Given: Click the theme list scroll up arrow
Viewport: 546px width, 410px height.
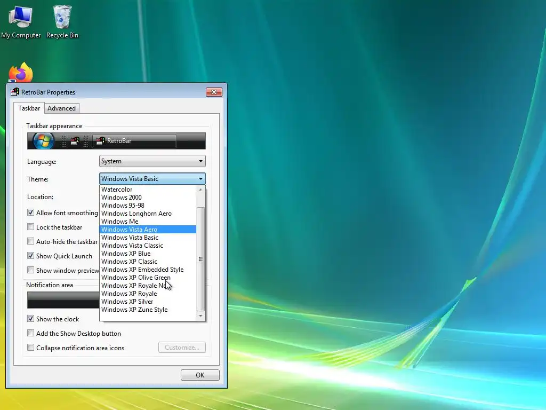Looking at the screenshot, I should (200, 190).
